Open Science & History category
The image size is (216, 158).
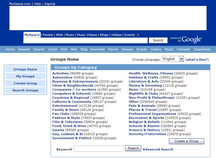click(x=144, y=130)
